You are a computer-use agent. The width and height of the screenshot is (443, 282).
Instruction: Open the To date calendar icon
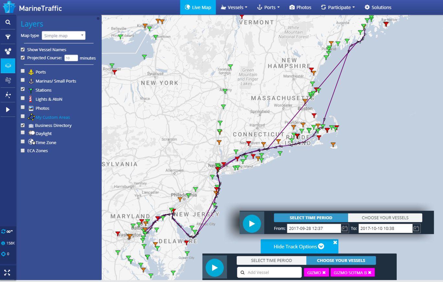tap(416, 228)
